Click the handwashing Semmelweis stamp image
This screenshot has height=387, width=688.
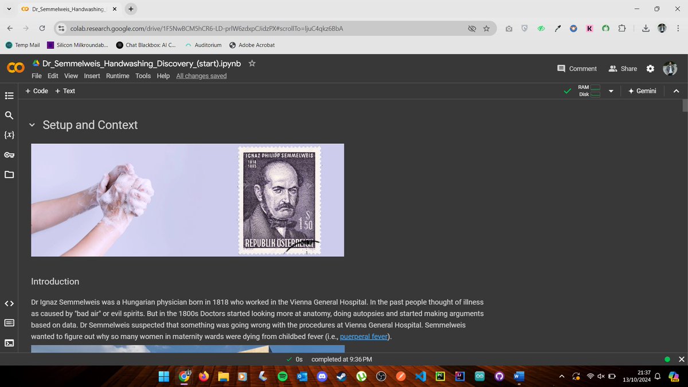click(187, 200)
